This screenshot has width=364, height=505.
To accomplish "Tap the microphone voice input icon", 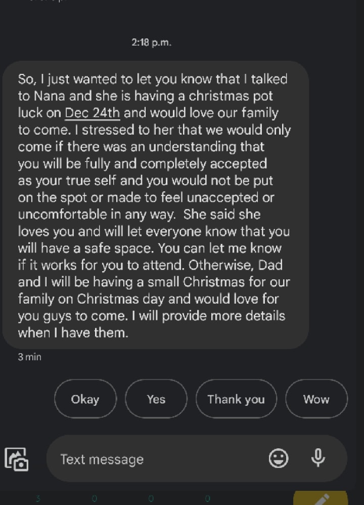I will 317,458.
